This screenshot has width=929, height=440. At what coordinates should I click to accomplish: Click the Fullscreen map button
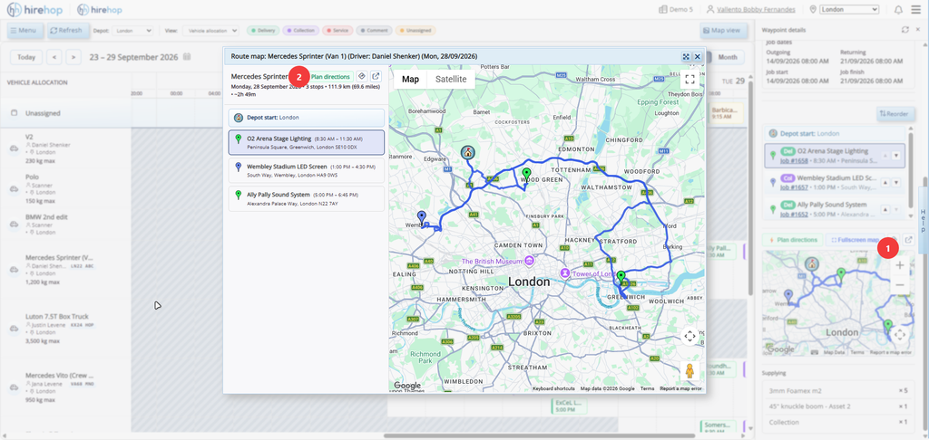point(854,240)
